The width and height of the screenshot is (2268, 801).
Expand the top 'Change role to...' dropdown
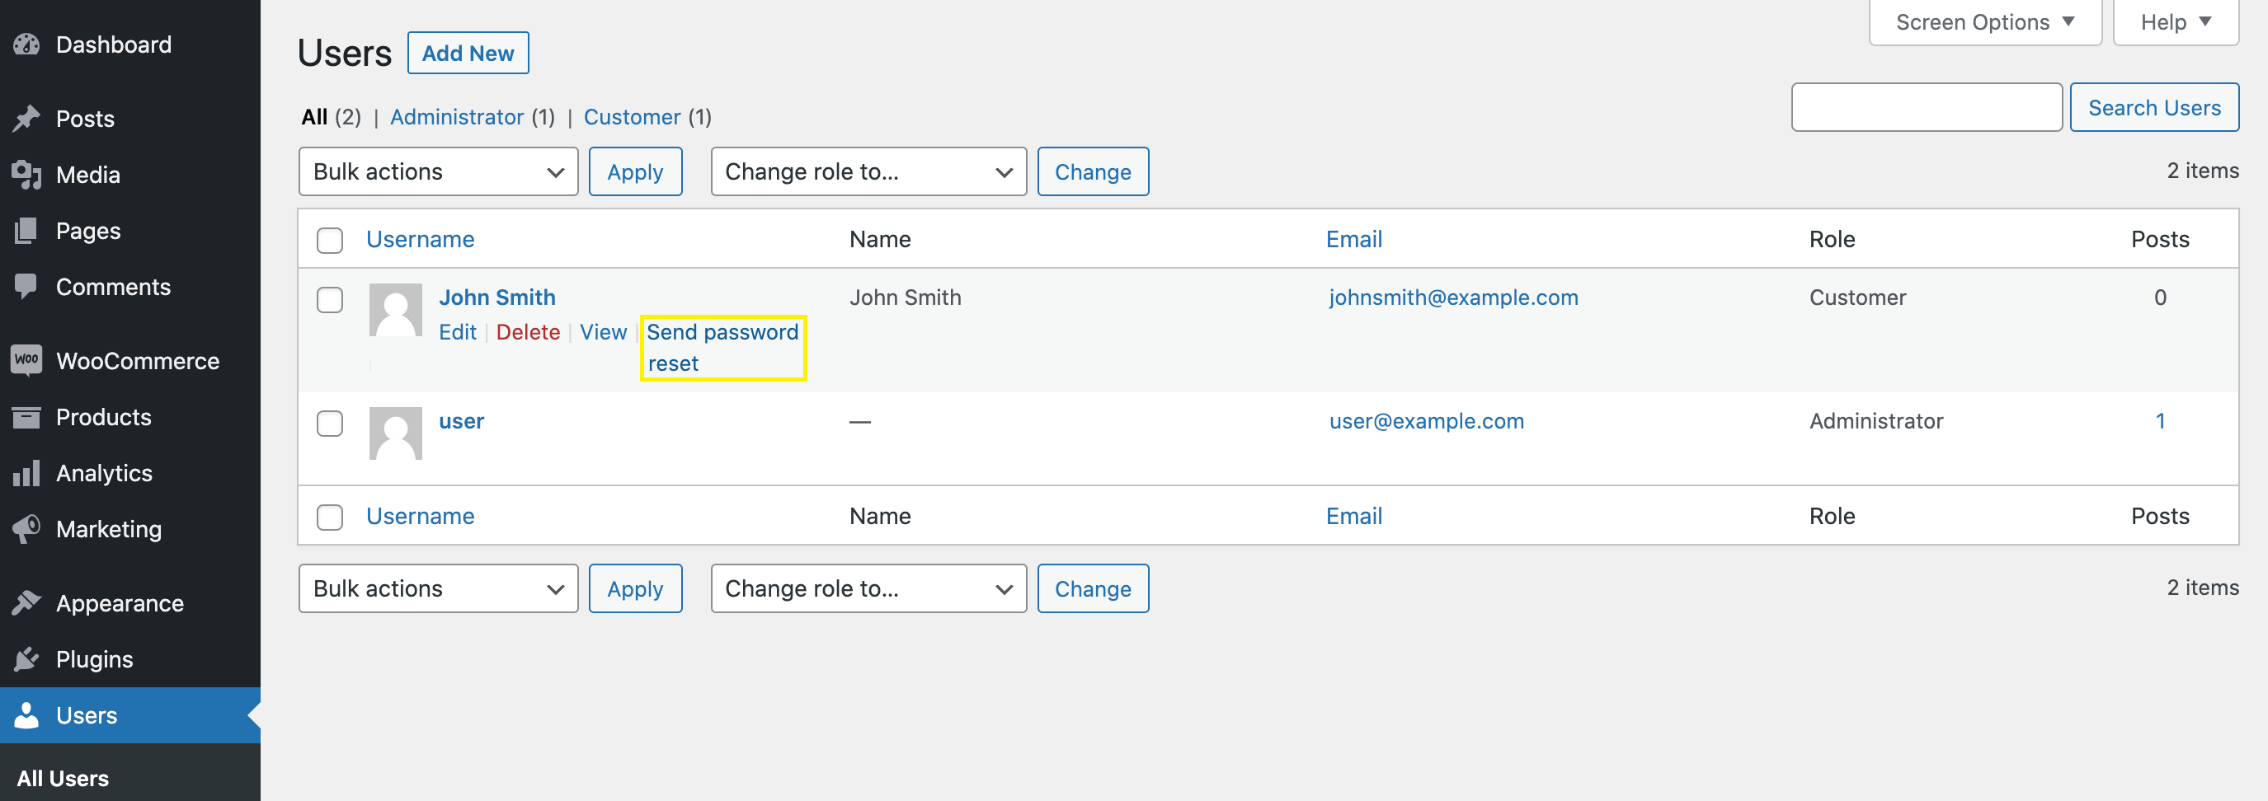tap(868, 171)
